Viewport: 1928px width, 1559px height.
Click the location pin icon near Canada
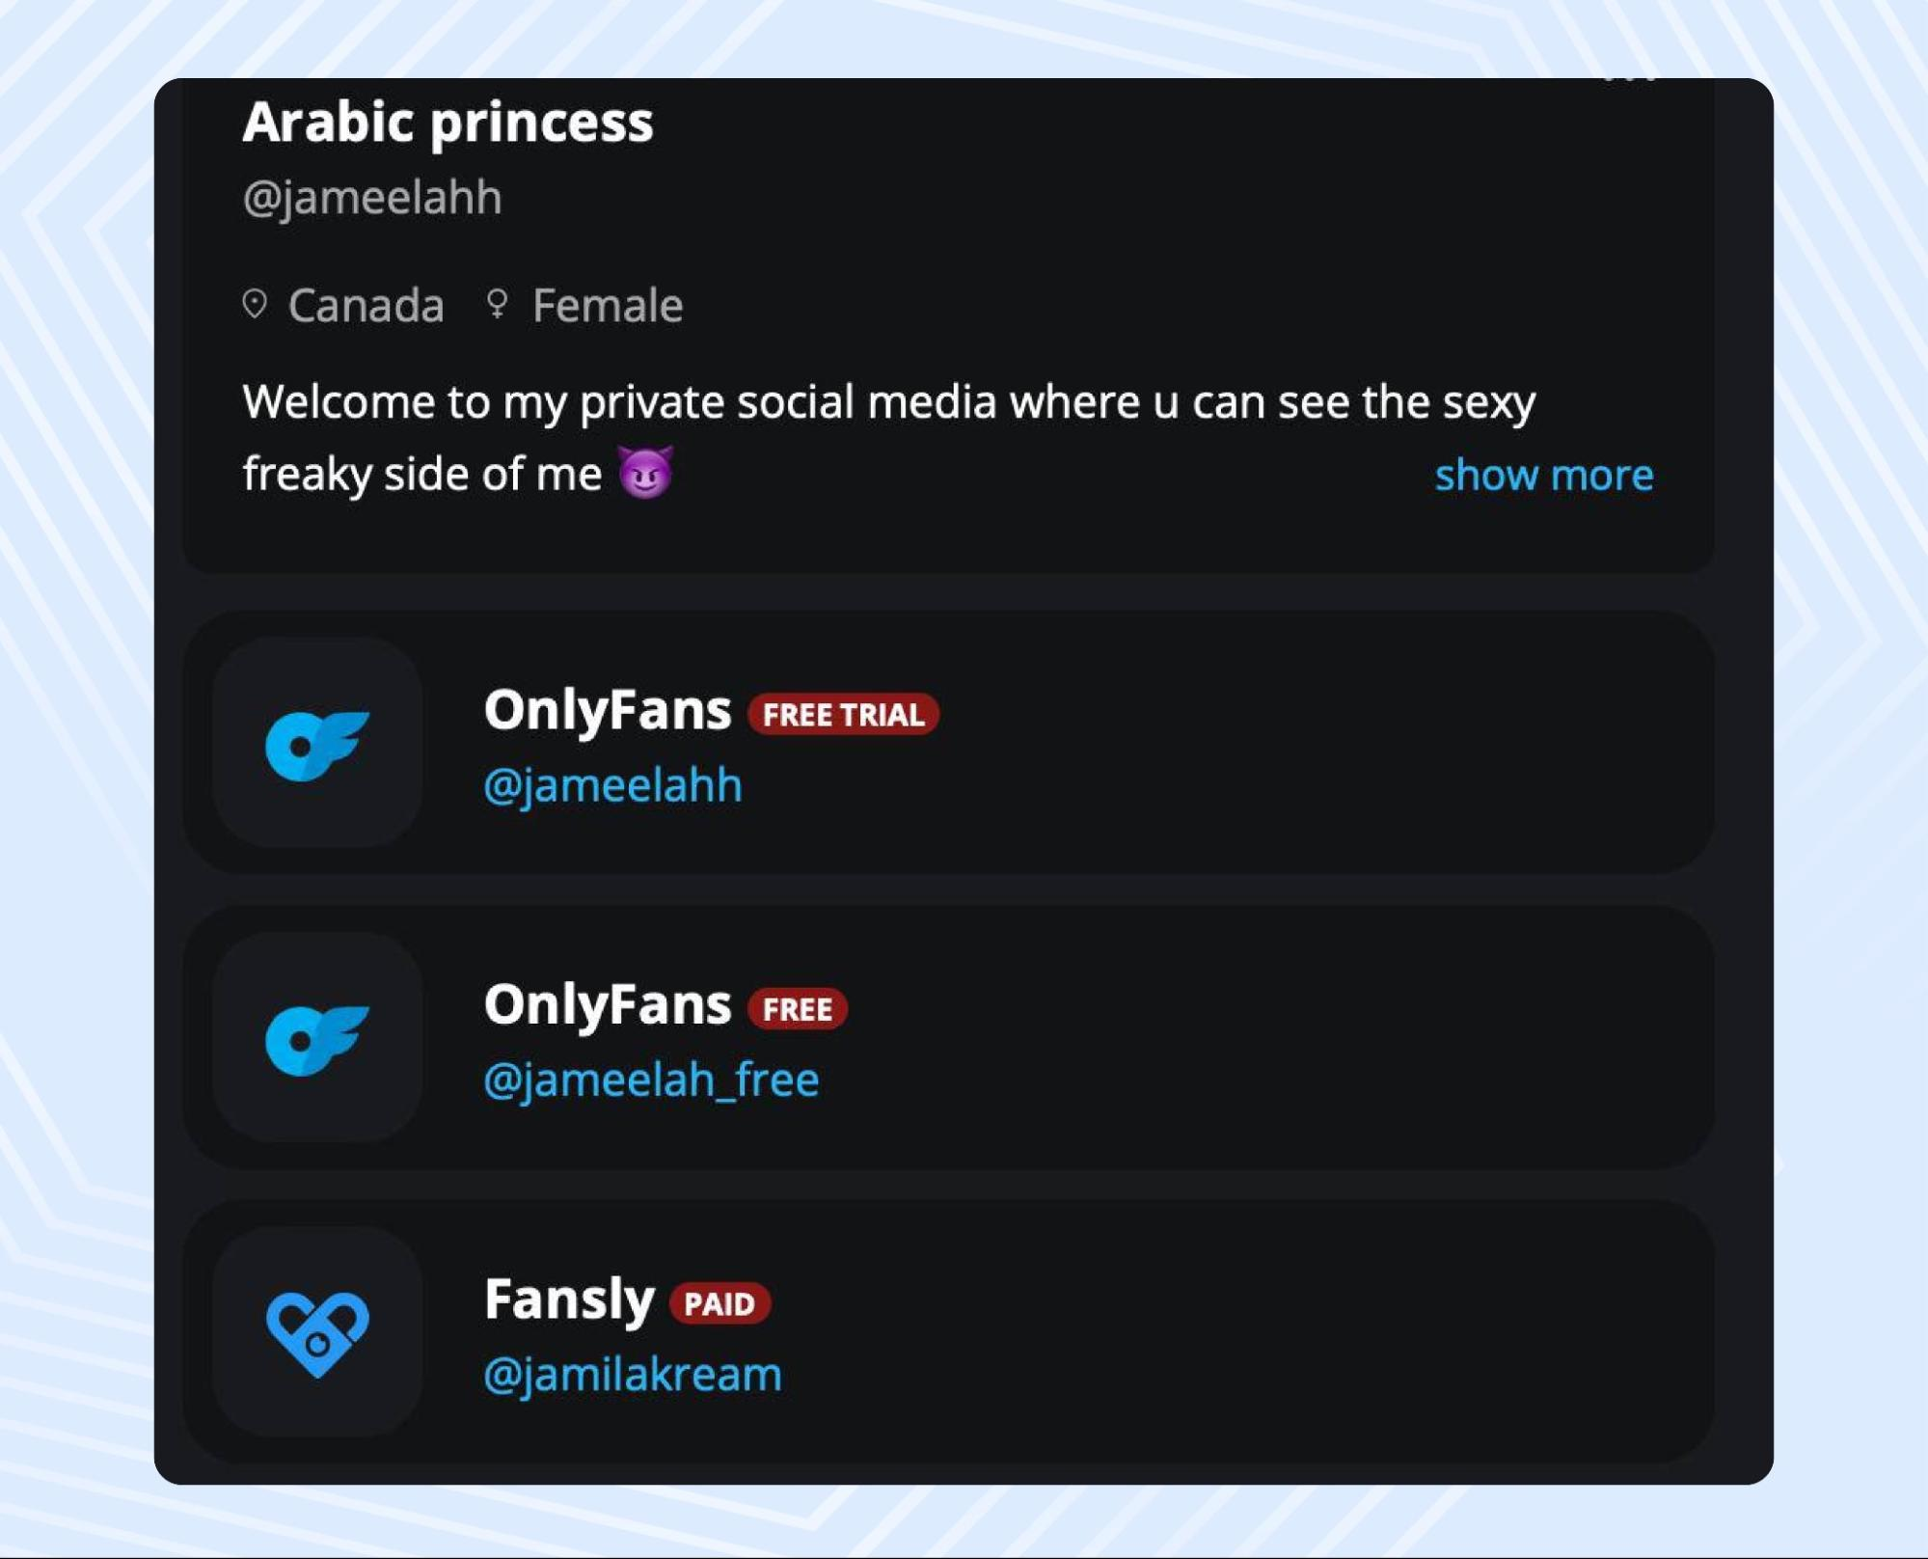pos(255,304)
